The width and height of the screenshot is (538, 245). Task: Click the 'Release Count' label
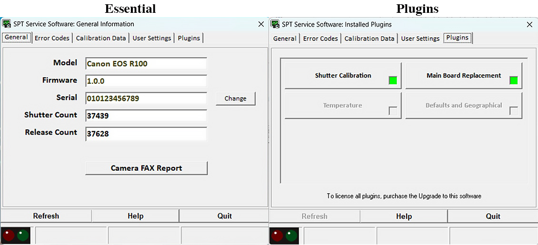[x=51, y=132]
